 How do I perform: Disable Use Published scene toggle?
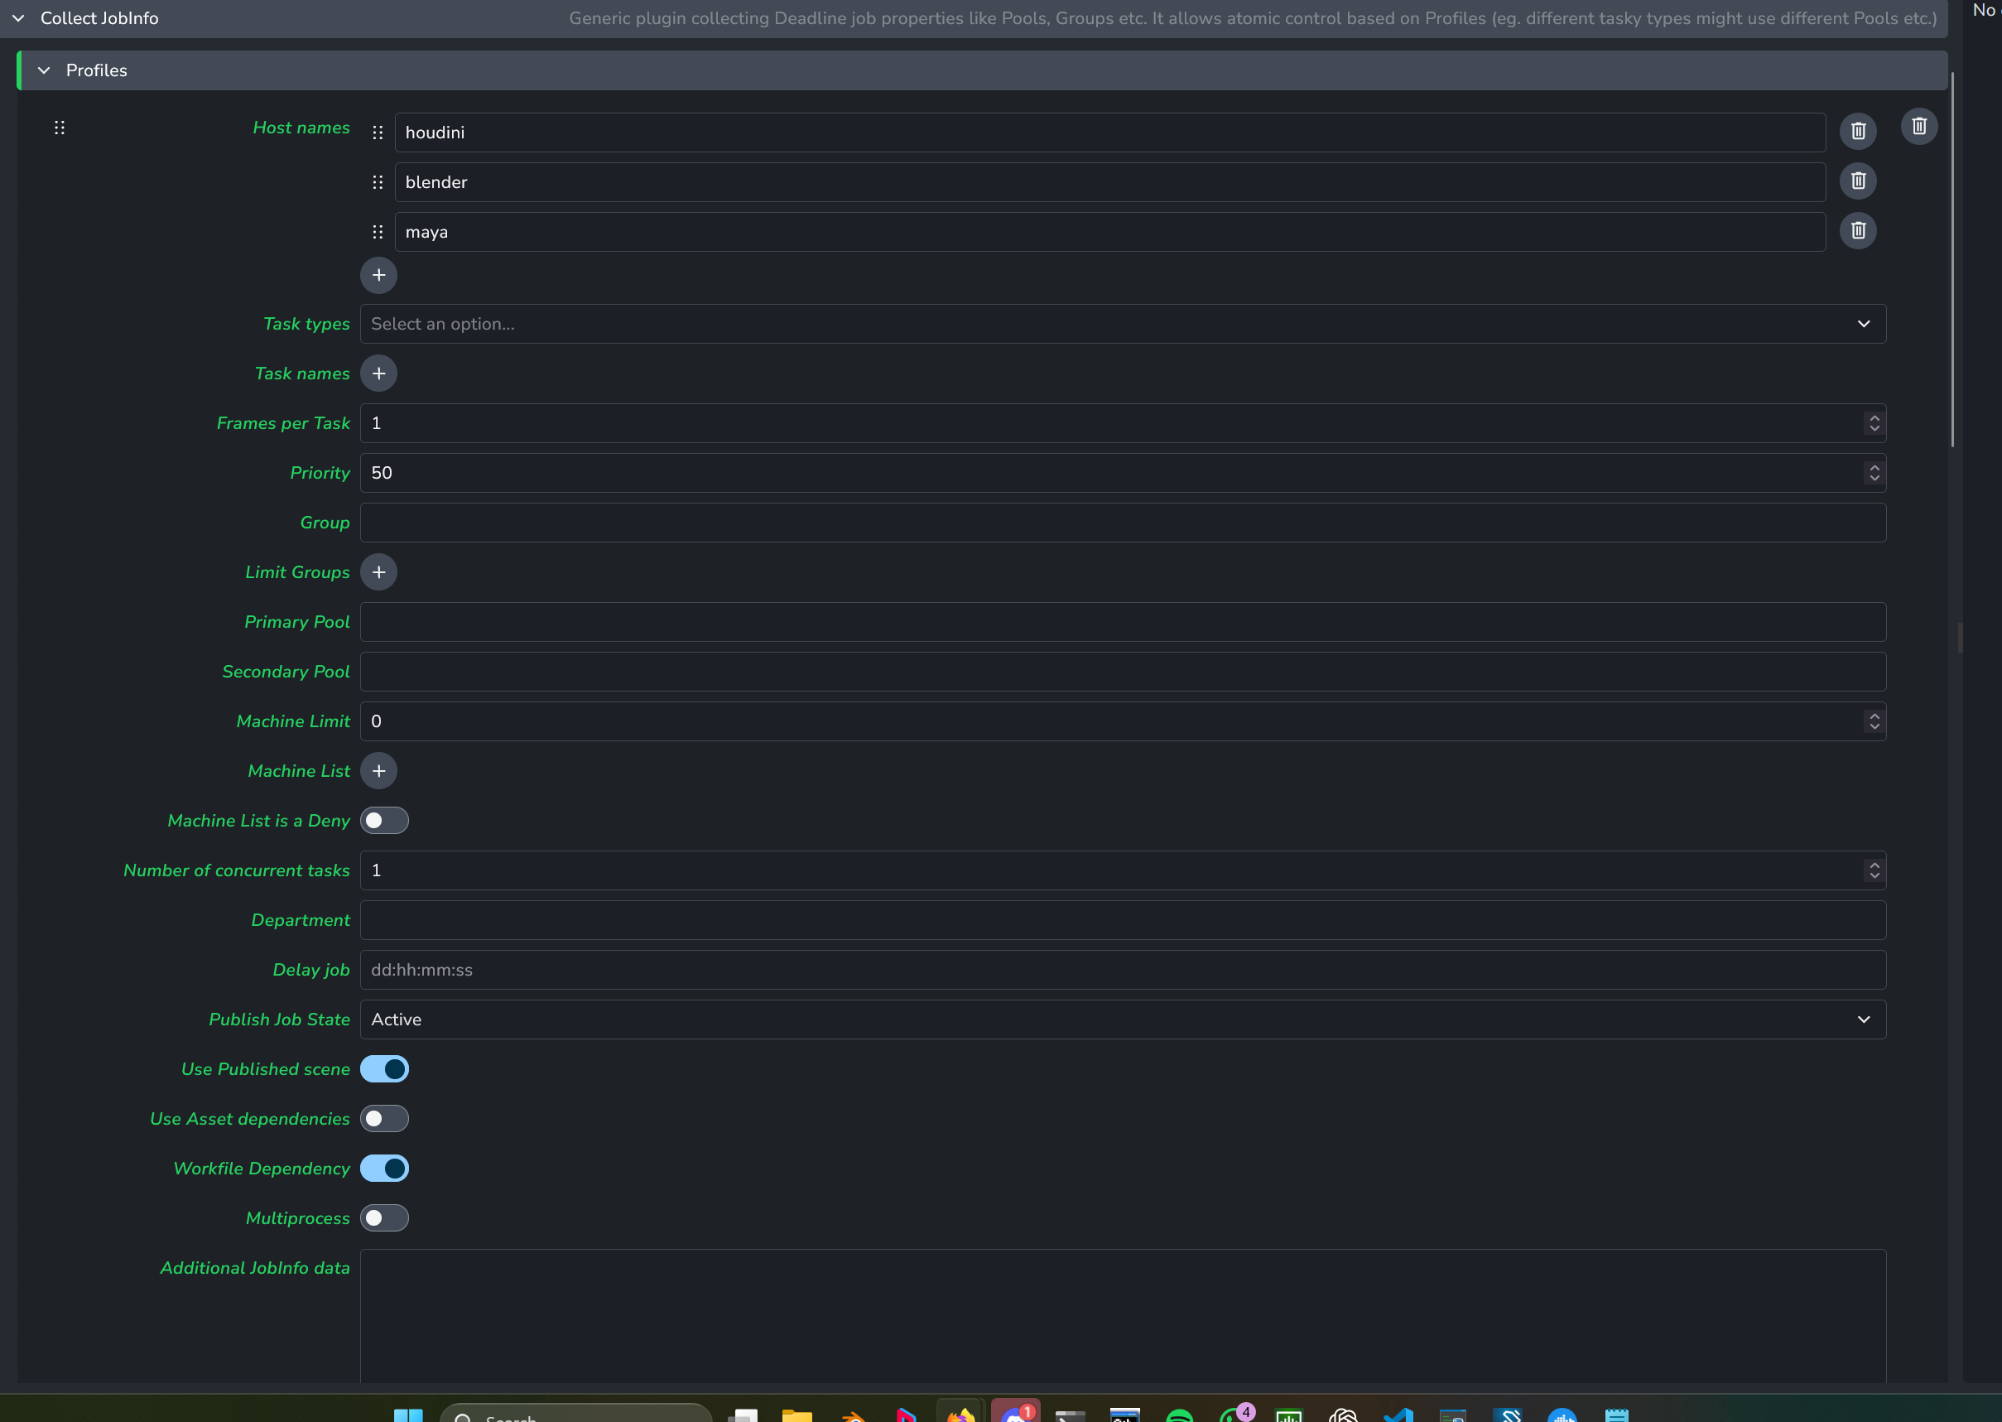[x=384, y=1069]
